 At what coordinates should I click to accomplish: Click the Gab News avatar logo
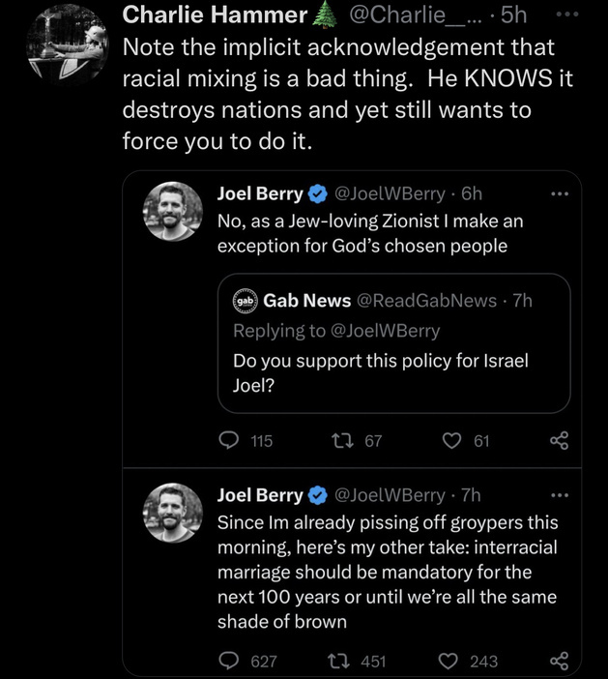pyautogui.click(x=246, y=301)
